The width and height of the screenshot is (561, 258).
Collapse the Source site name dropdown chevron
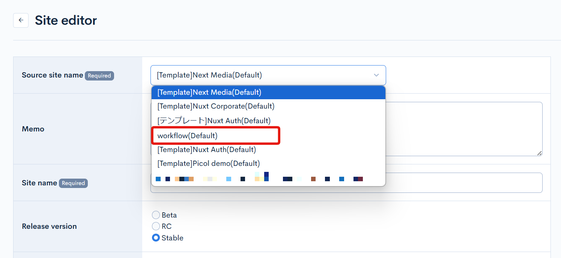376,75
